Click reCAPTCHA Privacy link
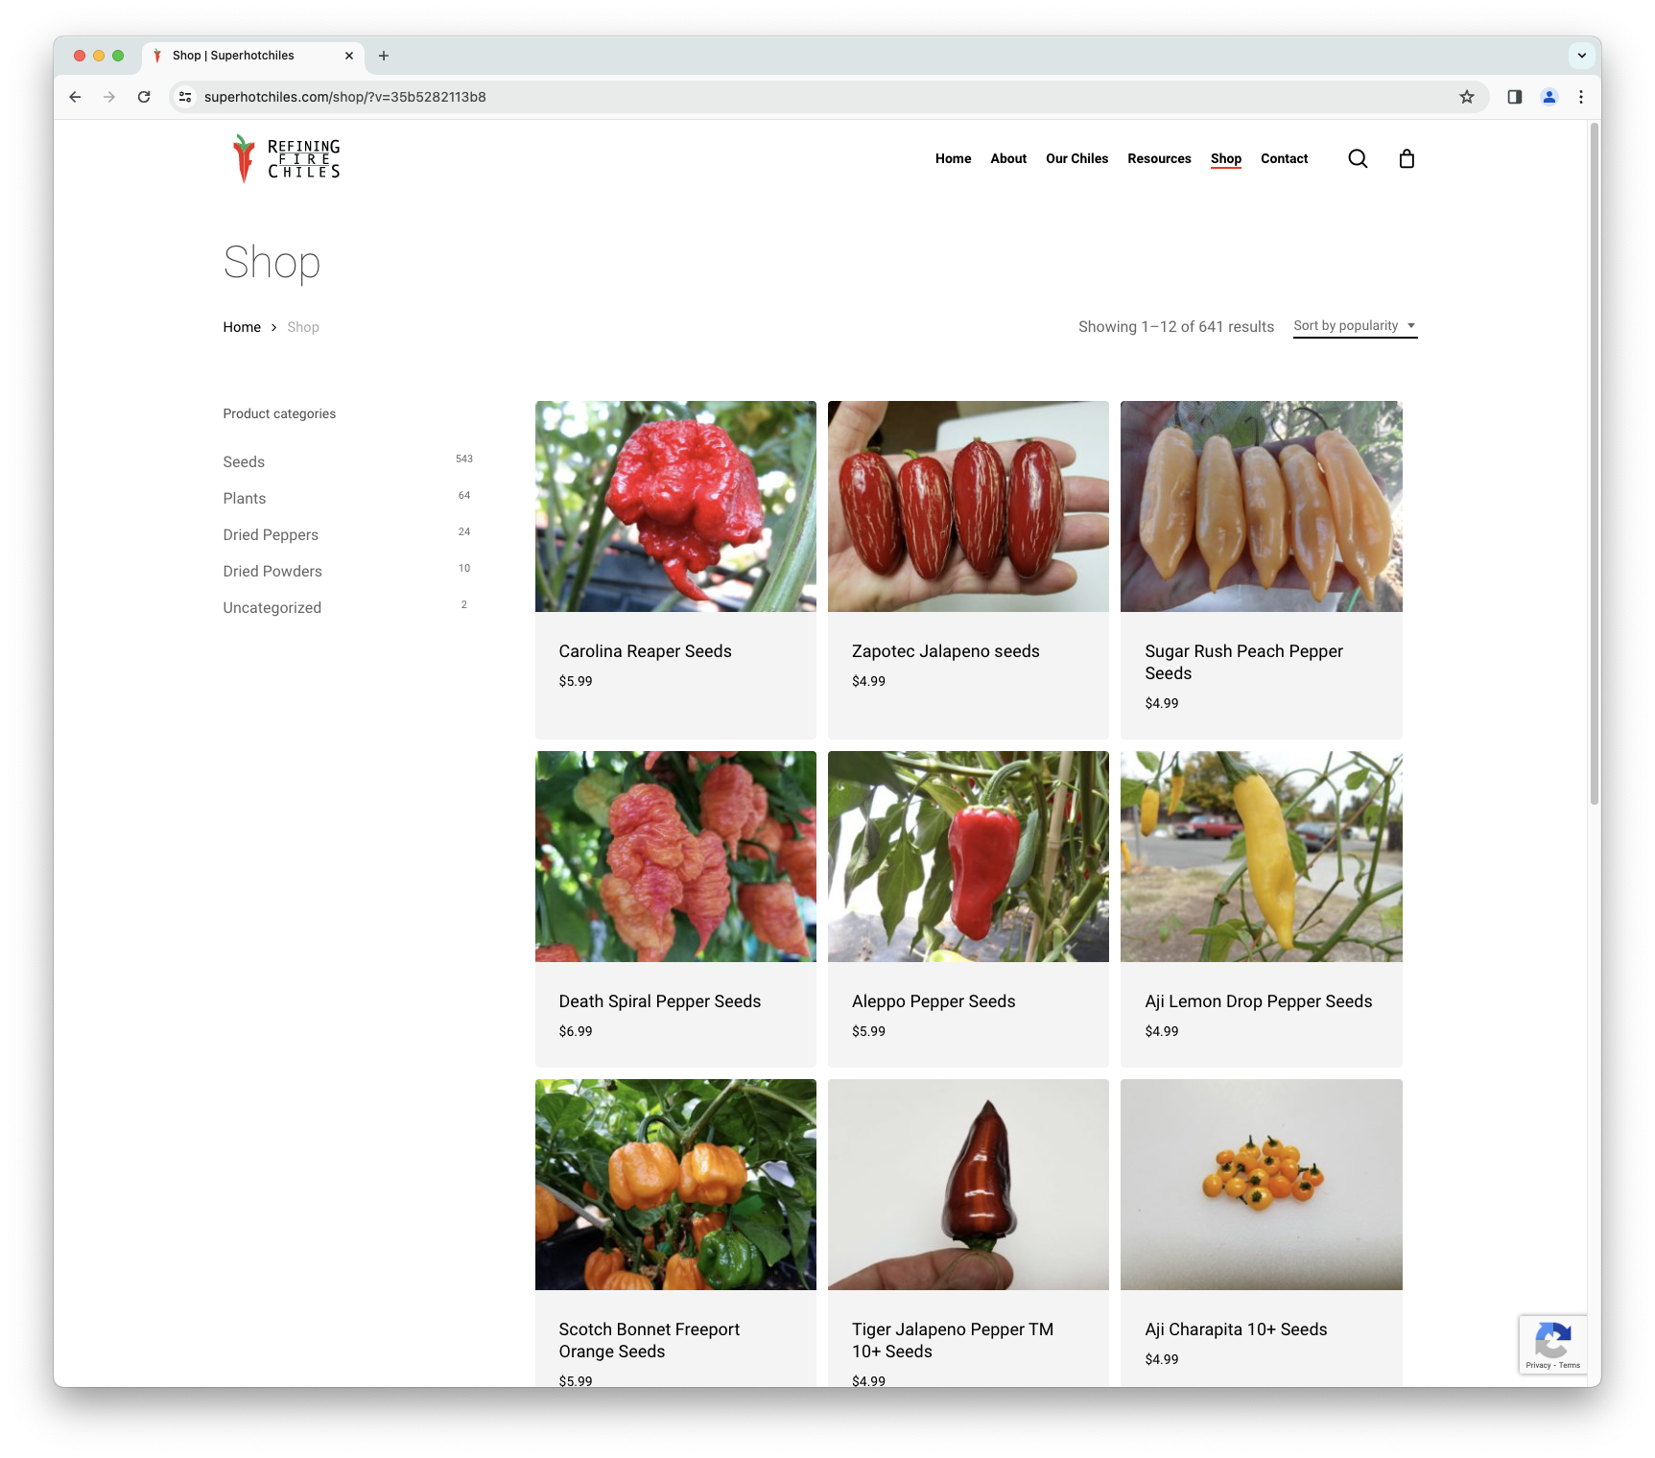The image size is (1655, 1458). point(1538,1366)
